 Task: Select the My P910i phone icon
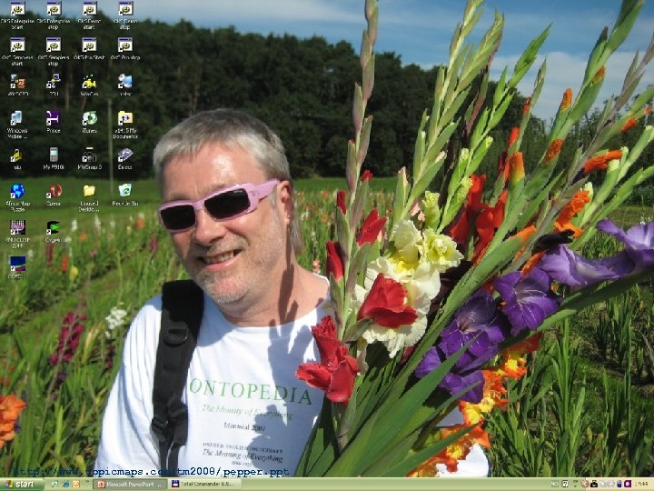pyautogui.click(x=54, y=158)
